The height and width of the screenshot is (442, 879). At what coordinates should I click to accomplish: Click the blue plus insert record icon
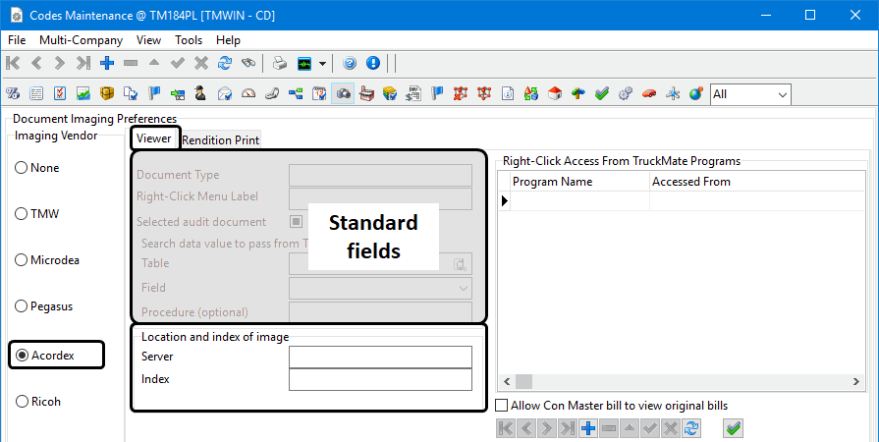pos(107,63)
